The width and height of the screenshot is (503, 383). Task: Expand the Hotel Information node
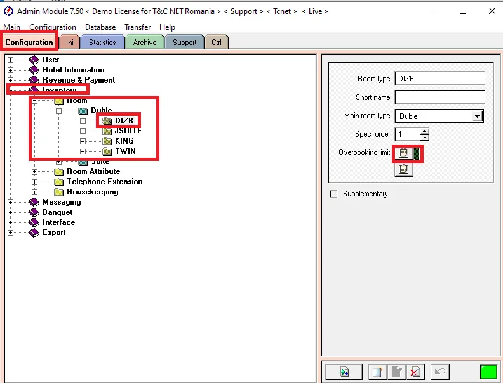[x=11, y=70]
